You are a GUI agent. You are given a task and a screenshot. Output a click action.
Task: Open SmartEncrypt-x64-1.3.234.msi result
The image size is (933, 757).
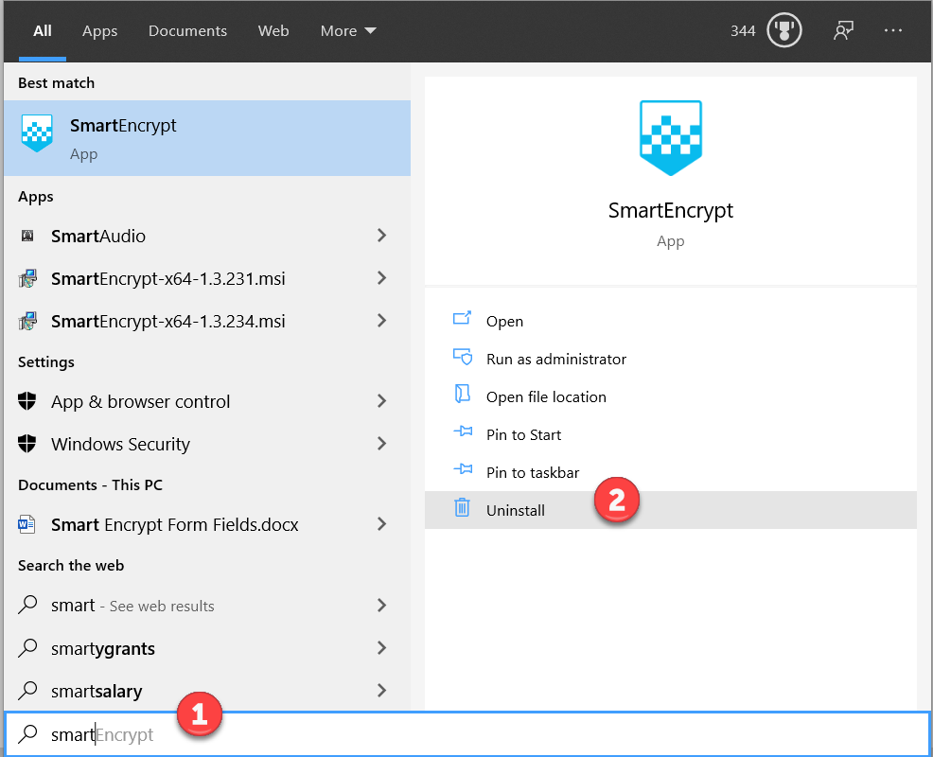click(207, 322)
